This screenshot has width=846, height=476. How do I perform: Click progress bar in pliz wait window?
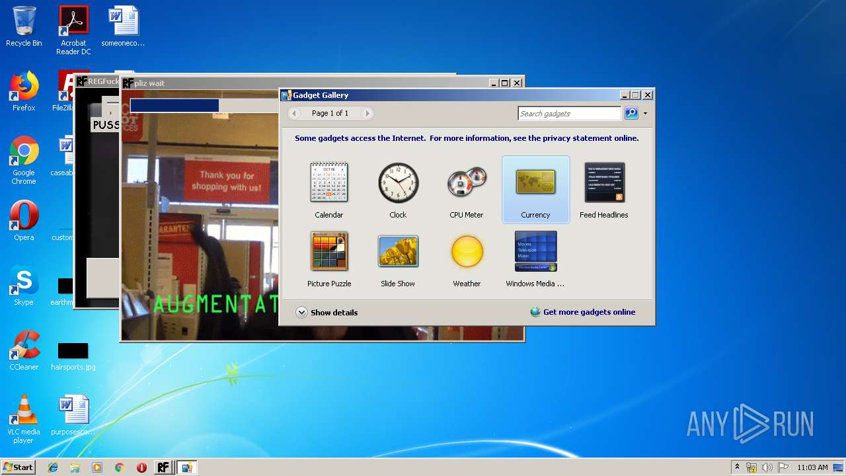(x=205, y=106)
